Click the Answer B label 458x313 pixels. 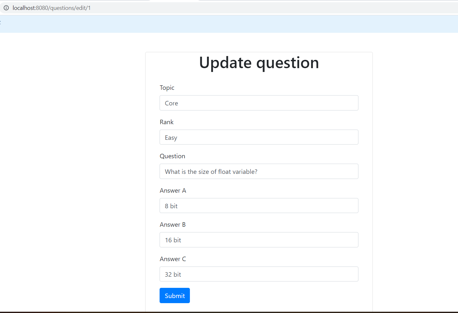pos(172,224)
